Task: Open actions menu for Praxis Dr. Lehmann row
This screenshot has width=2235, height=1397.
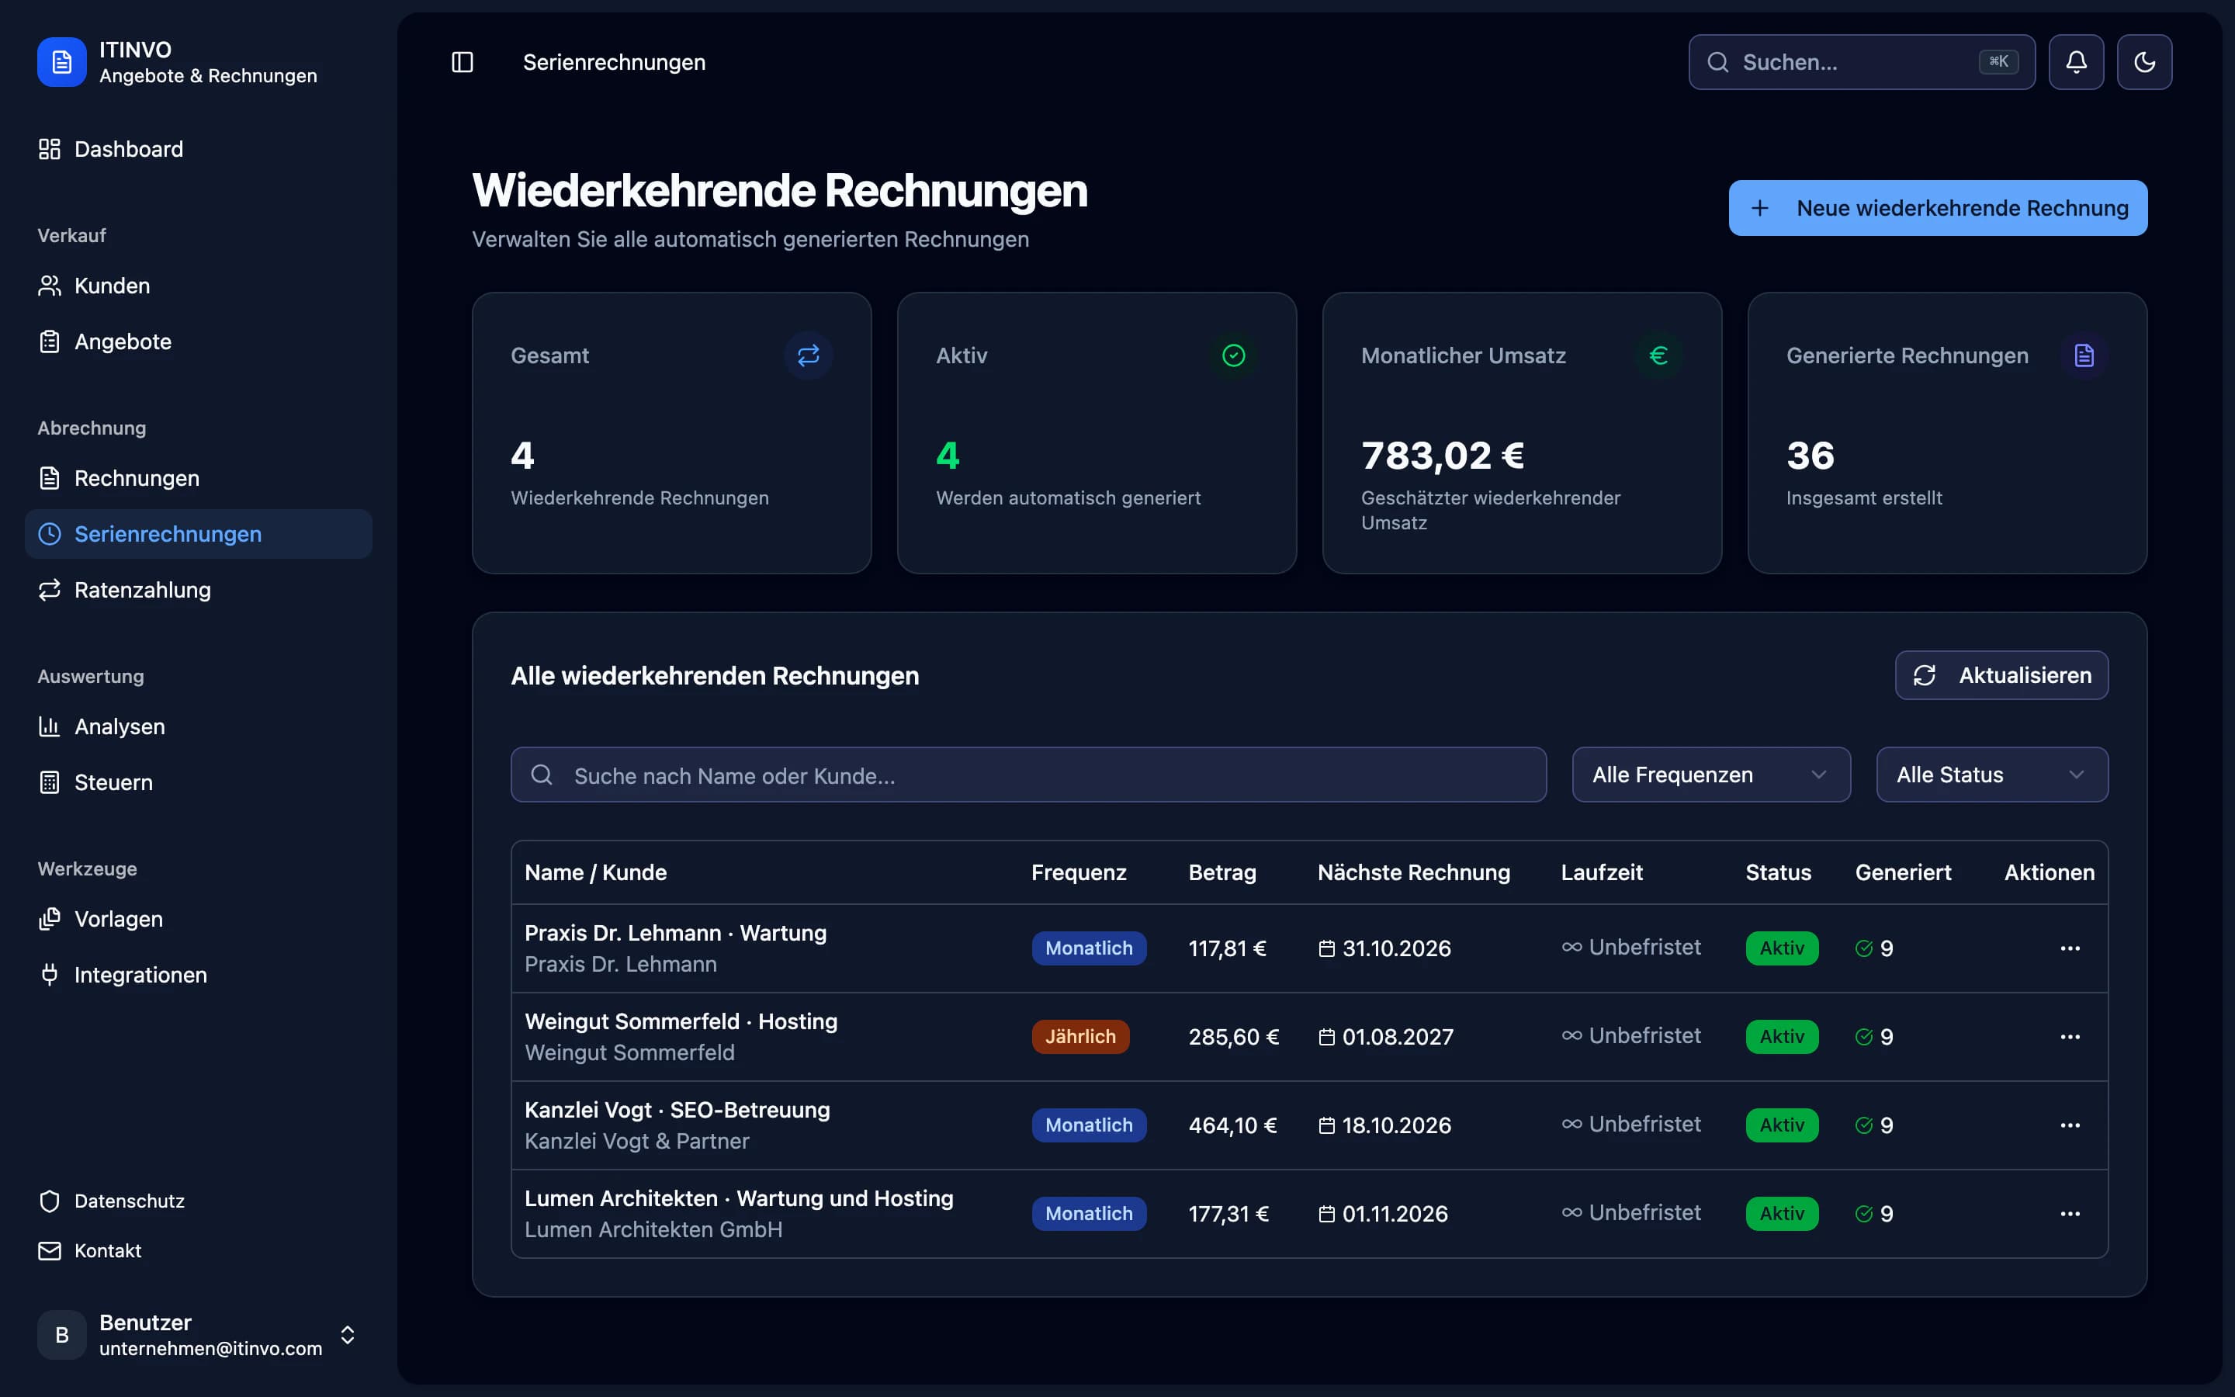Action: coord(2070,948)
